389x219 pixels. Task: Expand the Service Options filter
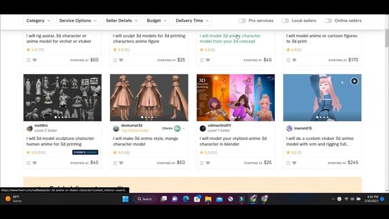(x=78, y=21)
